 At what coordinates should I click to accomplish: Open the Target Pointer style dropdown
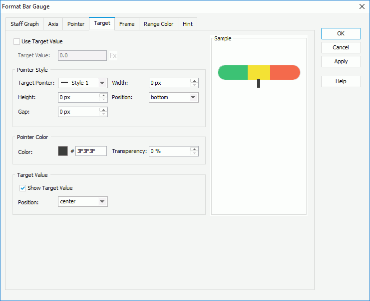point(83,83)
